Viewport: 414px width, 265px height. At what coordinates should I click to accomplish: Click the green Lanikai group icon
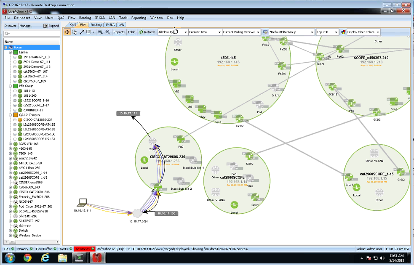coord(16,52)
